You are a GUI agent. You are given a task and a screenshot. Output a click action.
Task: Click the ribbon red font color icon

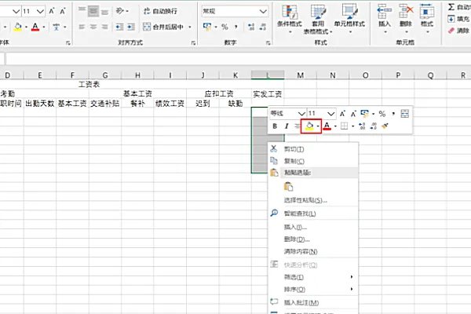(35, 27)
